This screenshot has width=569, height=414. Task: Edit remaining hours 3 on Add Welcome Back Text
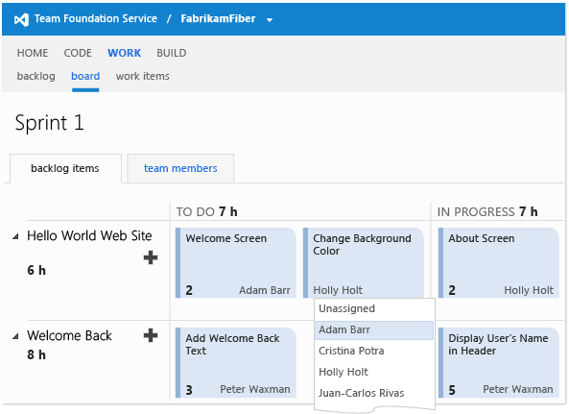click(189, 390)
